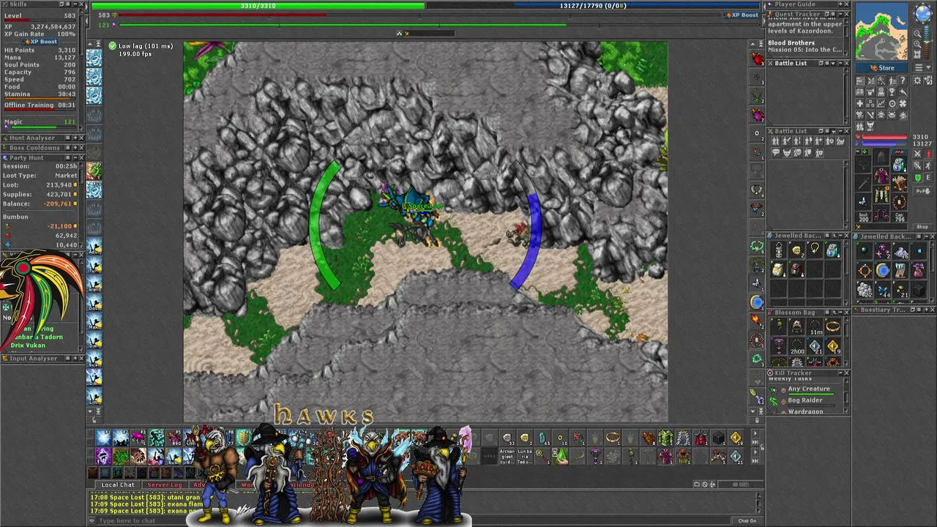Click the blue mana bar at top
Viewport: 937px width, 527px height.
point(593,6)
